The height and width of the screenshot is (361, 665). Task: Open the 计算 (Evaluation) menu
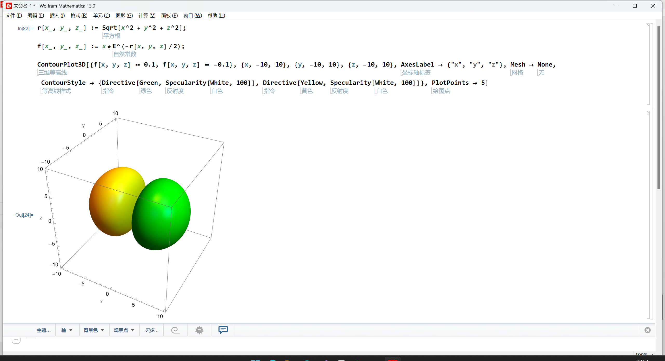click(147, 15)
